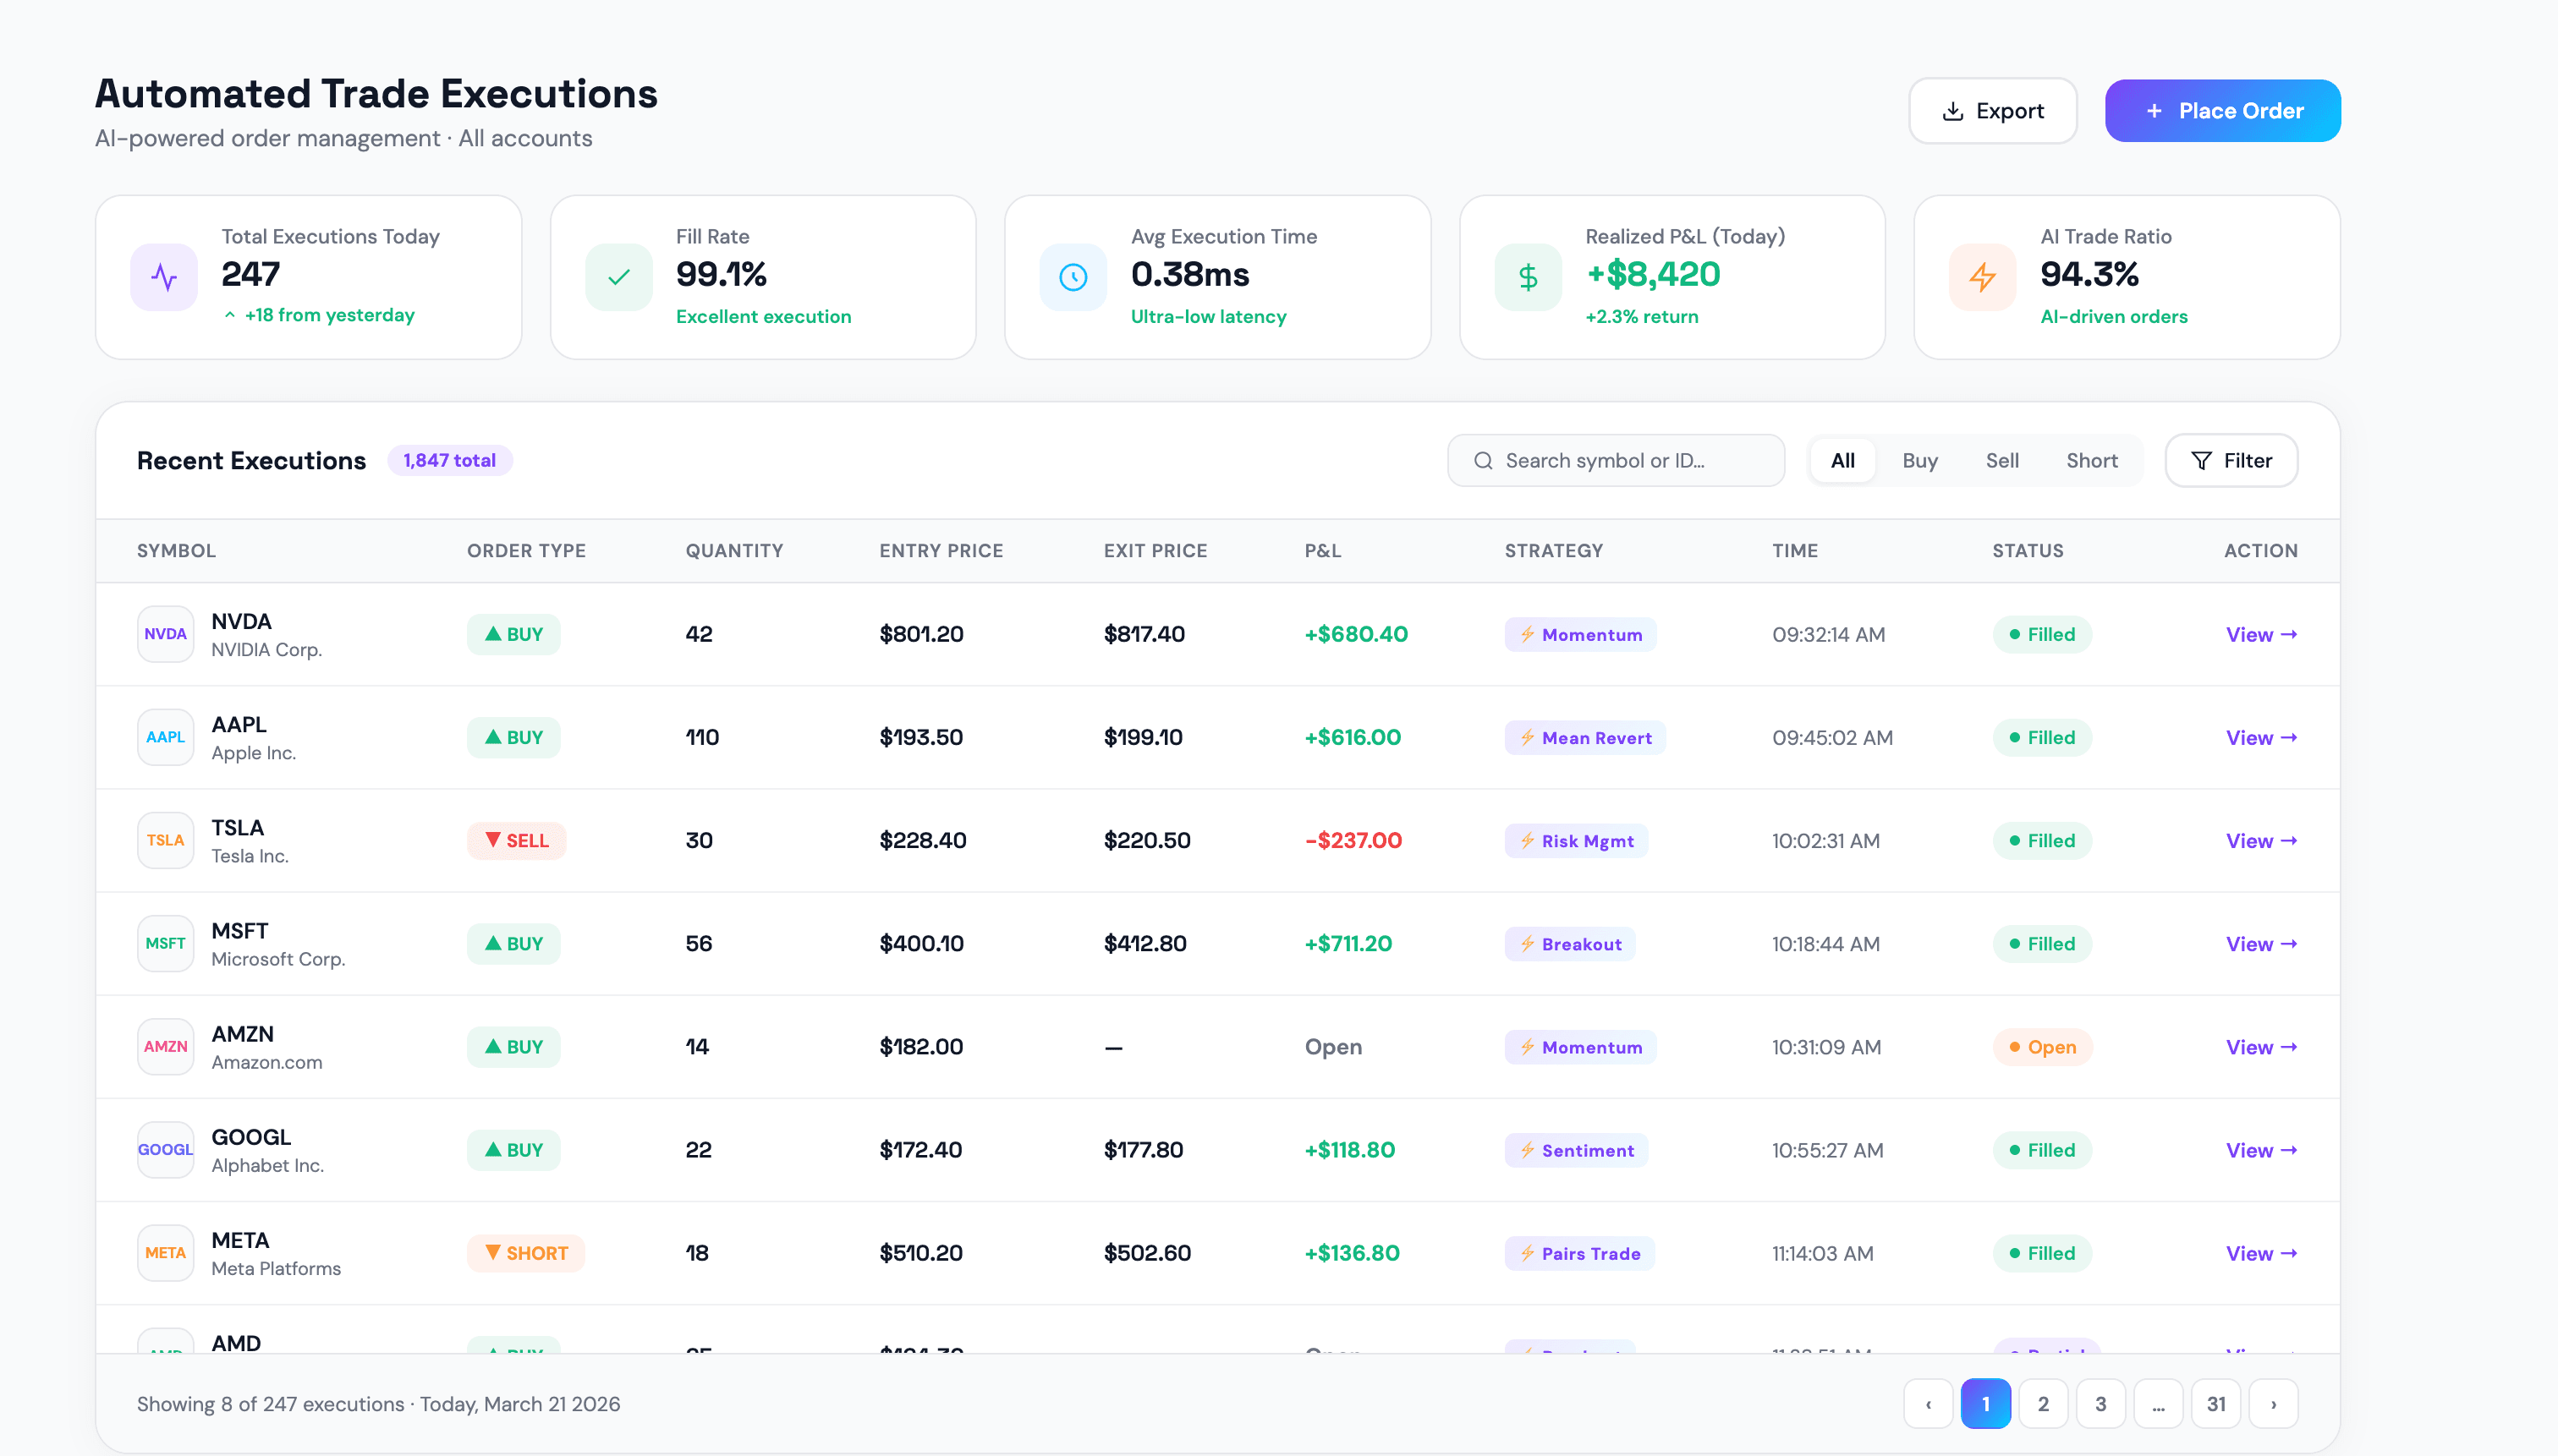Click the AI Trade Ratio lightning icon

1982,277
